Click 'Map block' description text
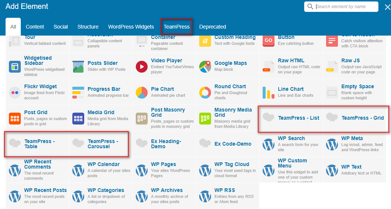 224,70
